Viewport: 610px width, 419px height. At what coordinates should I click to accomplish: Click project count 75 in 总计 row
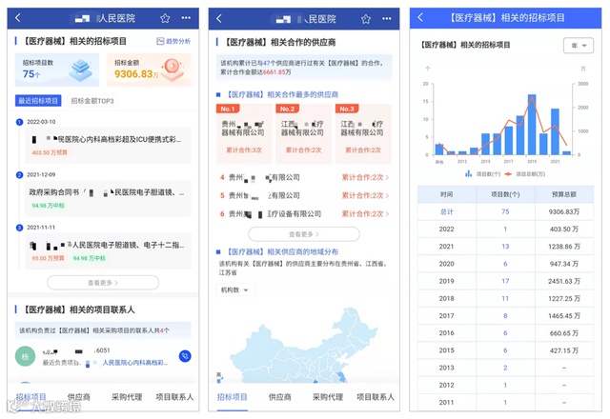click(x=505, y=211)
